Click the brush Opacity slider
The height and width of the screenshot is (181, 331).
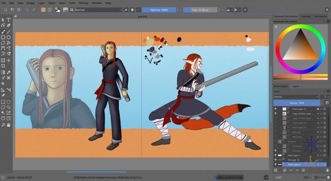[159, 9]
